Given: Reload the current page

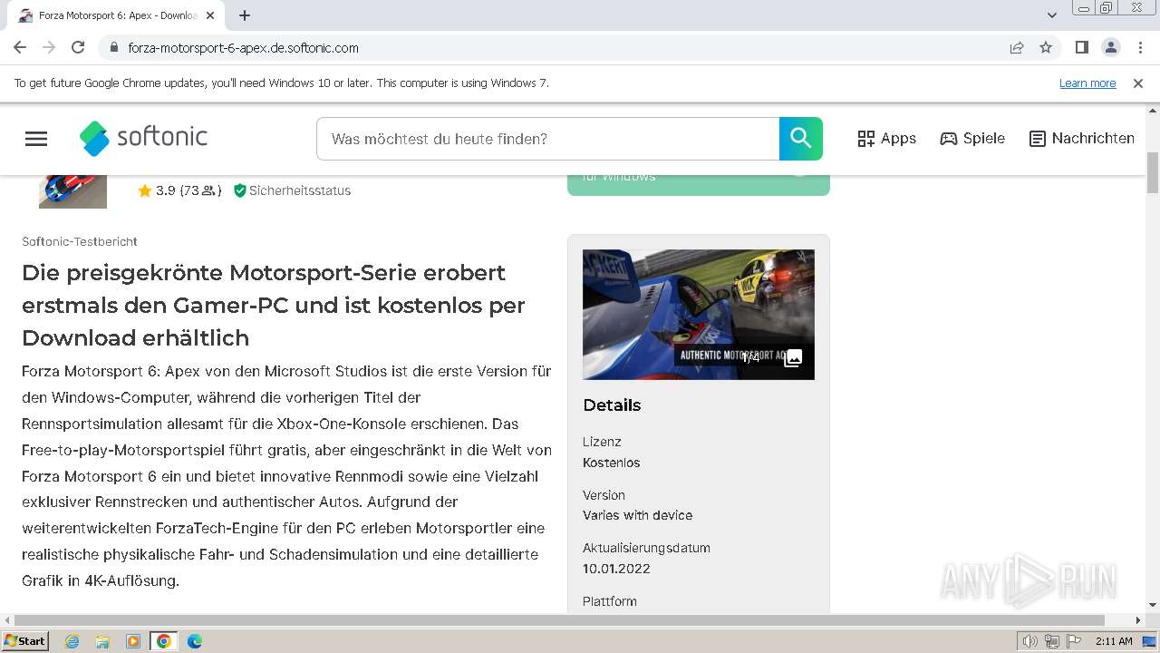Looking at the screenshot, I should (78, 47).
